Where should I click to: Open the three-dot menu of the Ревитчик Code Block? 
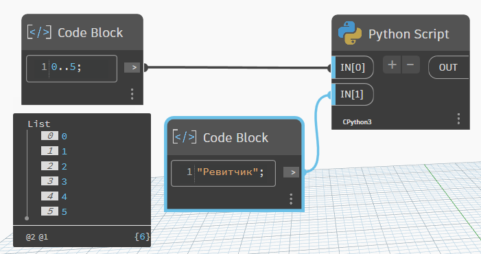[x=291, y=199]
